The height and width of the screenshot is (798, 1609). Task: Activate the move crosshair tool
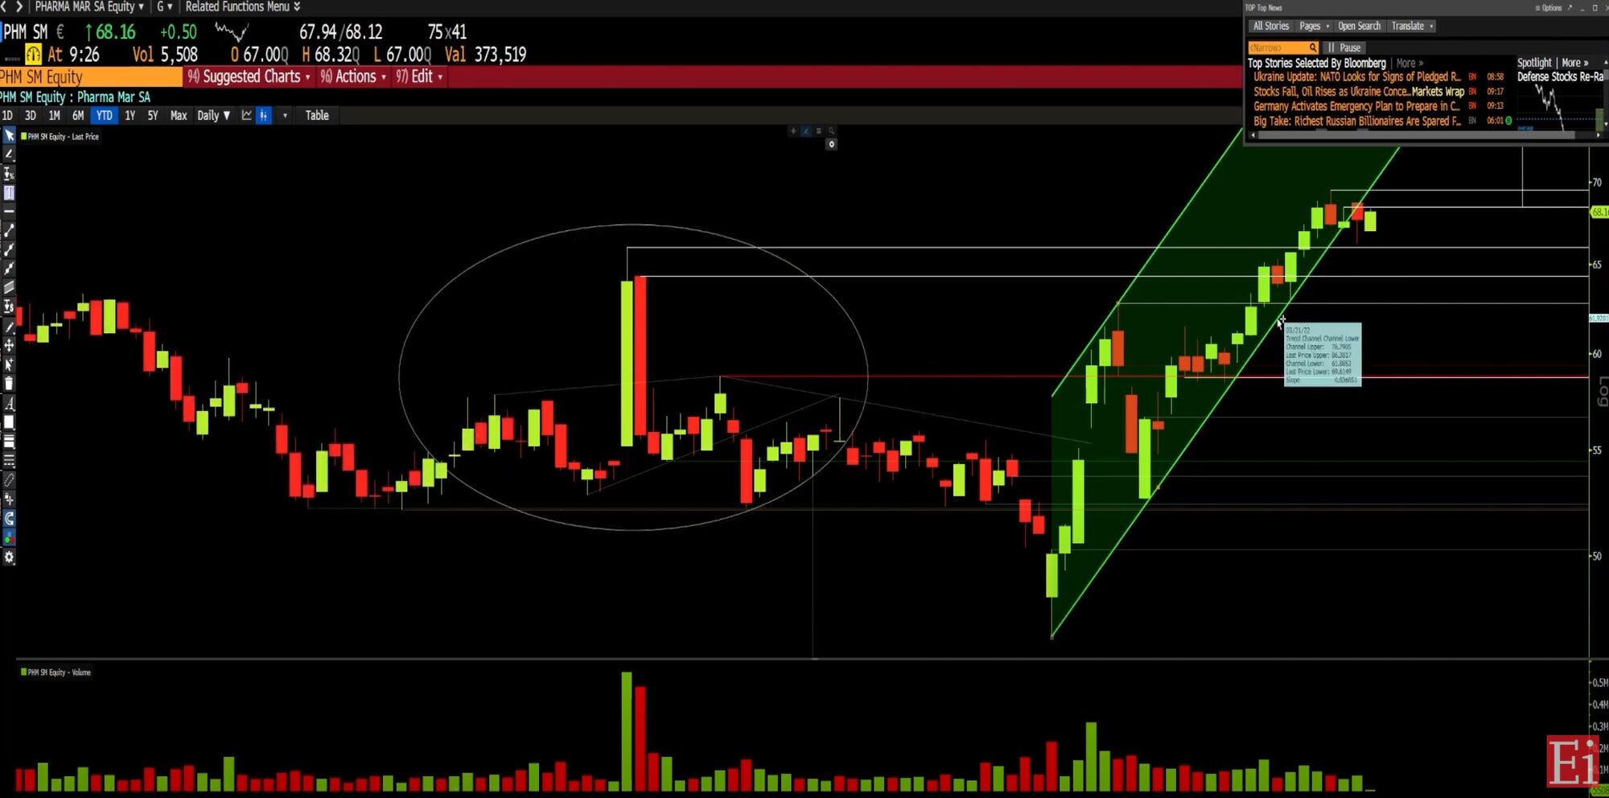tap(9, 345)
